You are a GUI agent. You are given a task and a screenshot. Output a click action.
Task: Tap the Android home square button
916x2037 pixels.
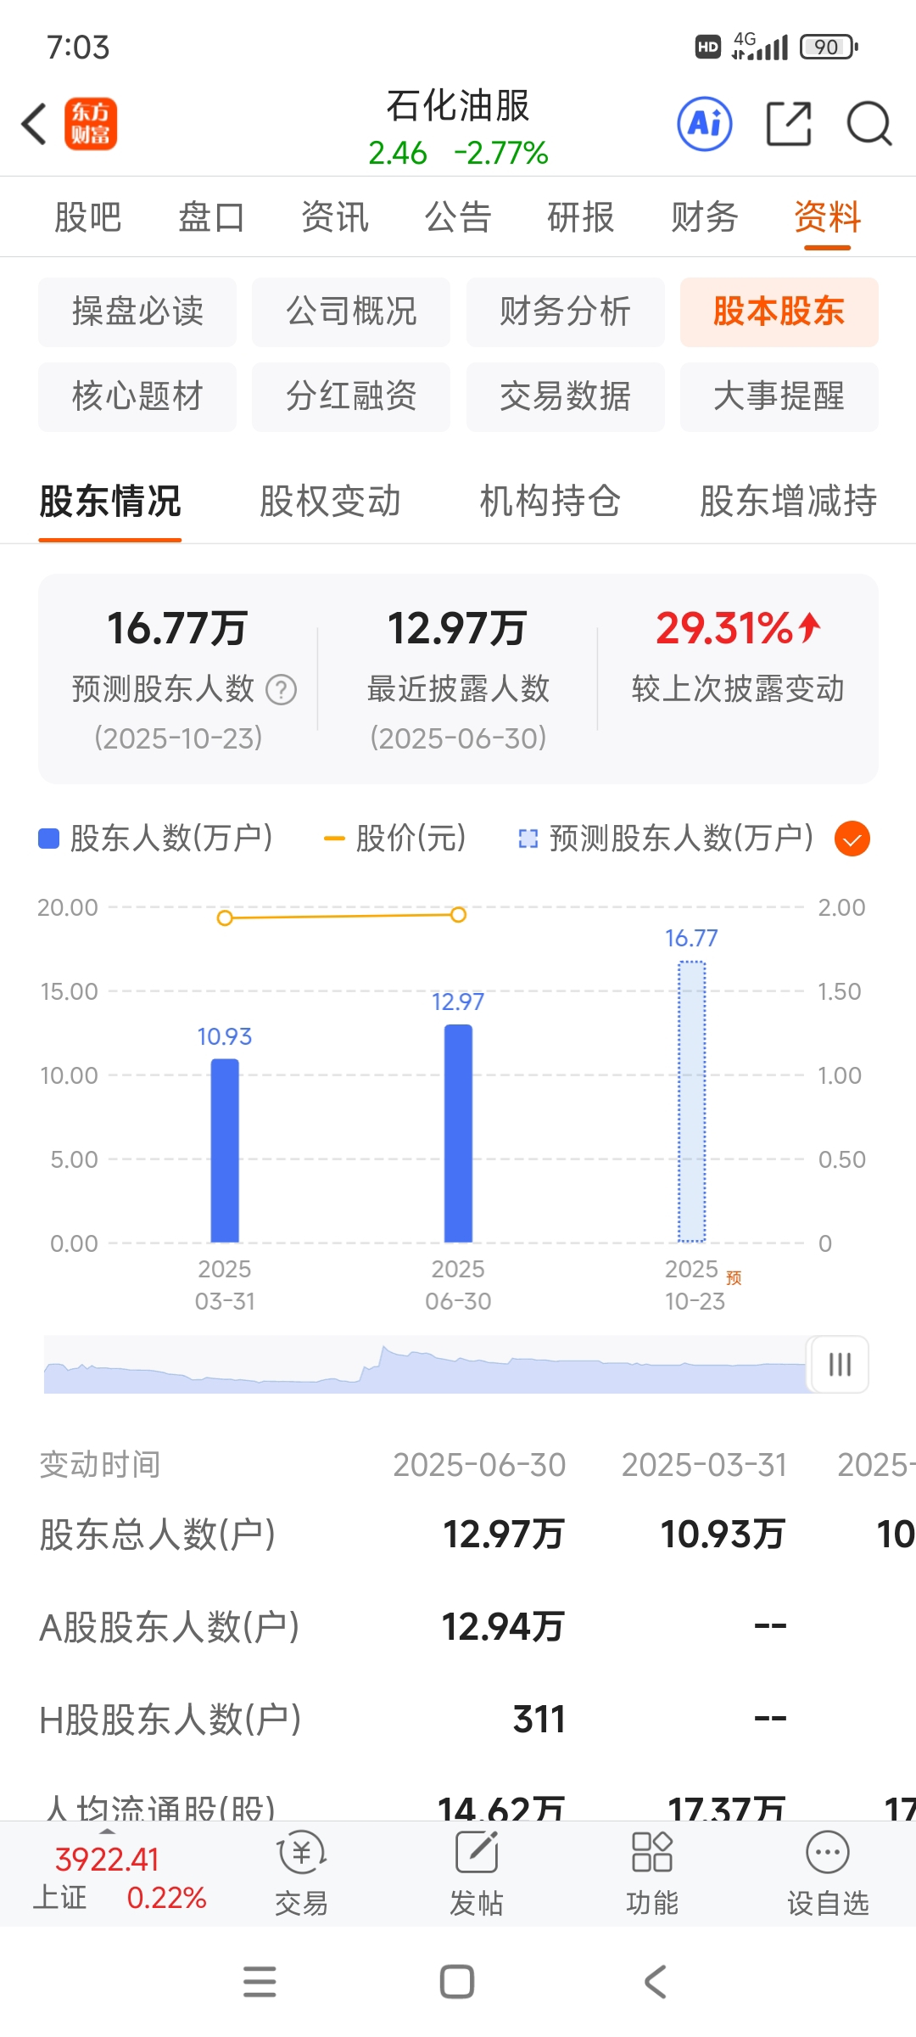tap(457, 1982)
